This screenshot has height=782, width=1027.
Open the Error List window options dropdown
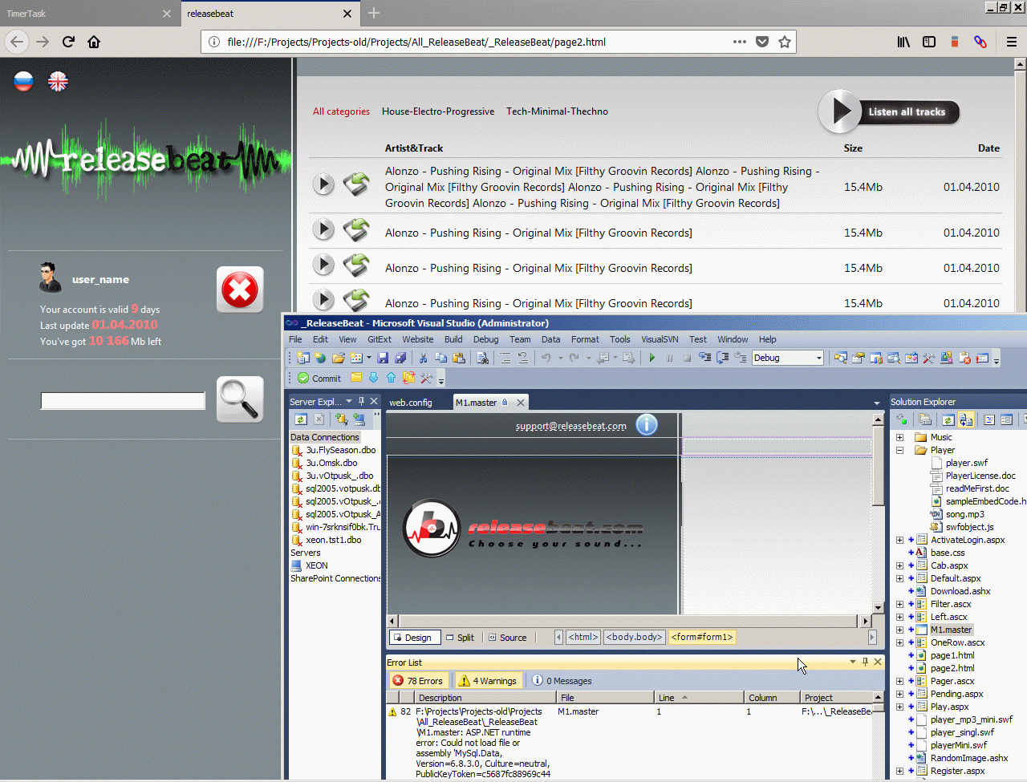click(x=852, y=662)
